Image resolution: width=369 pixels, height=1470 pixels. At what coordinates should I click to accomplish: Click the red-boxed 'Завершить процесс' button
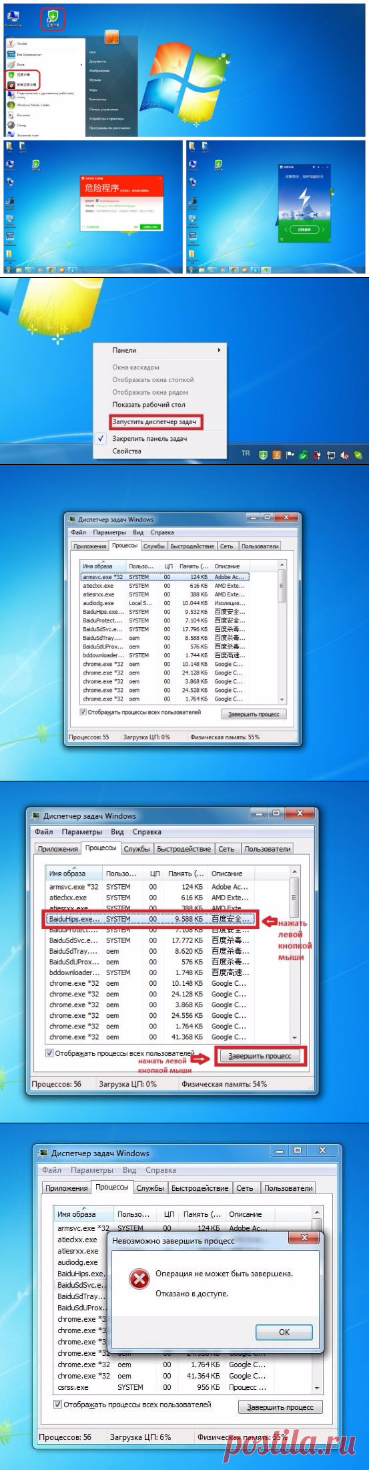260,1056
